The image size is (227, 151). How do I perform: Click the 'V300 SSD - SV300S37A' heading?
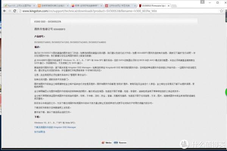tap(48, 22)
